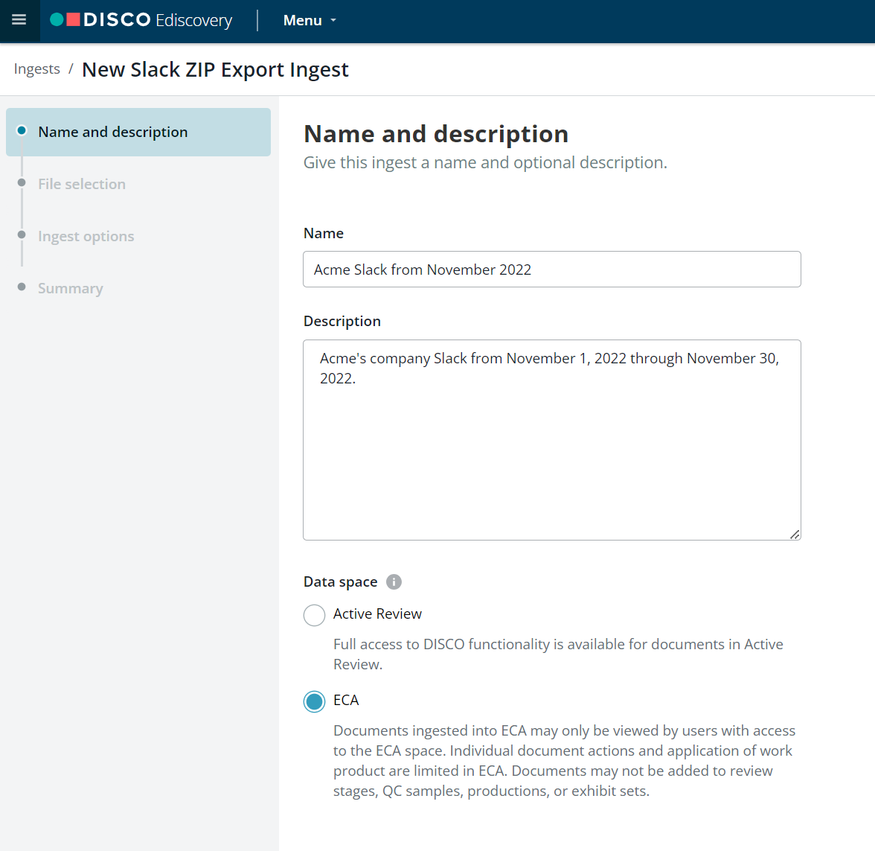The height and width of the screenshot is (851, 875).
Task: Click the New Slack ZIP Export Ingest title
Action: click(216, 70)
